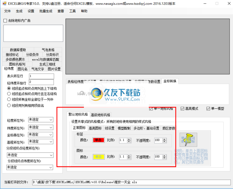The width and height of the screenshot is (233, 189).
Task: Switch to 高亮图标 tab
Action: tap(95, 128)
